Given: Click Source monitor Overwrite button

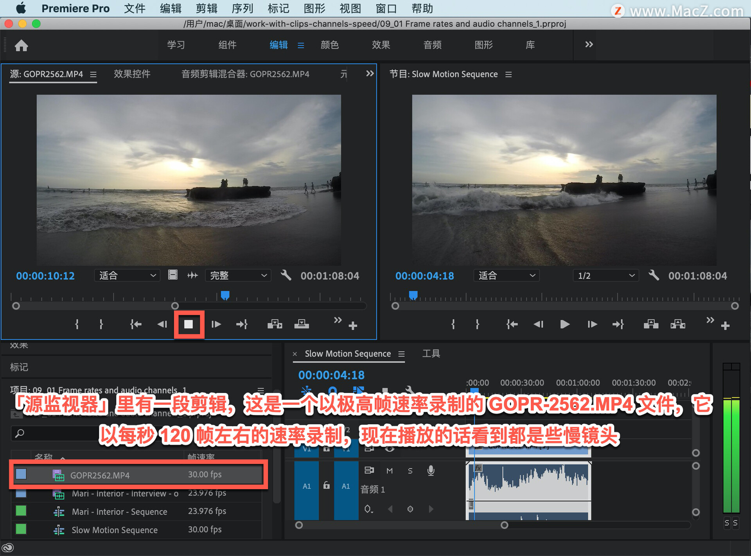Looking at the screenshot, I should coord(302,324).
